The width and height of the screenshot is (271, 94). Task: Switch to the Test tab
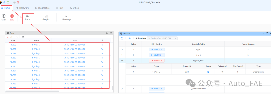(59, 8)
